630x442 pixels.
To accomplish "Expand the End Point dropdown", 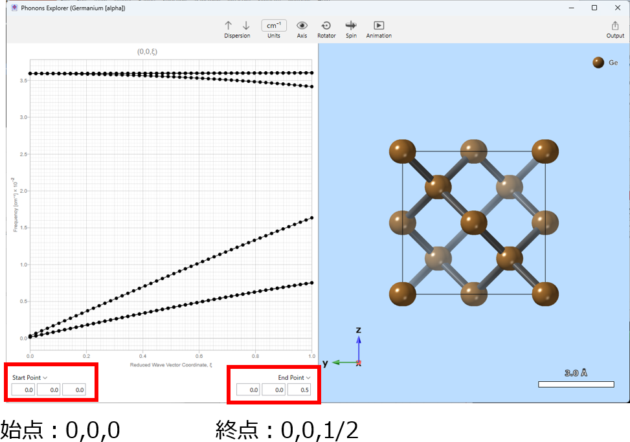I will [294, 377].
